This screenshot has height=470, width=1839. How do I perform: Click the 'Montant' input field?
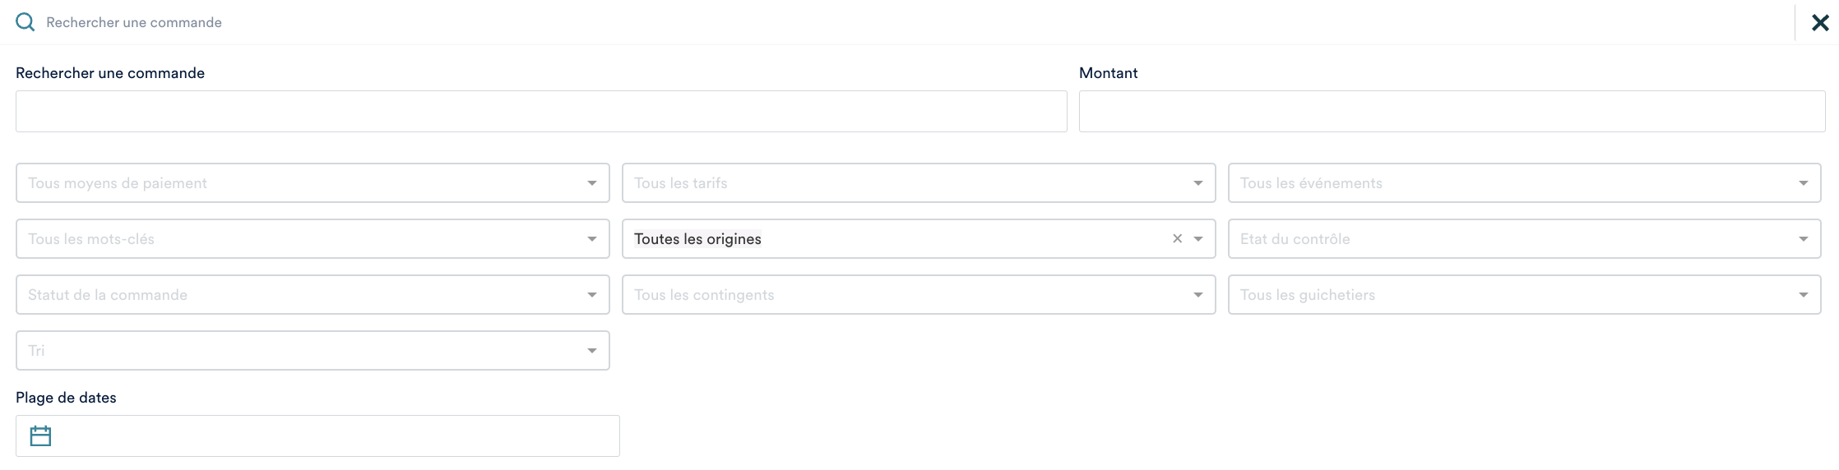tap(1452, 112)
